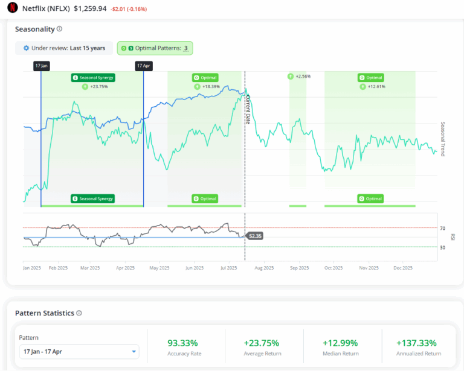Select the 17 Apr date marker

point(144,66)
